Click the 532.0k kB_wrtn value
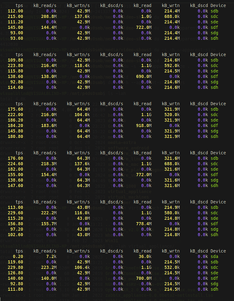Image resolution: width=234 pixels, height=301 pixels. pos(172,267)
